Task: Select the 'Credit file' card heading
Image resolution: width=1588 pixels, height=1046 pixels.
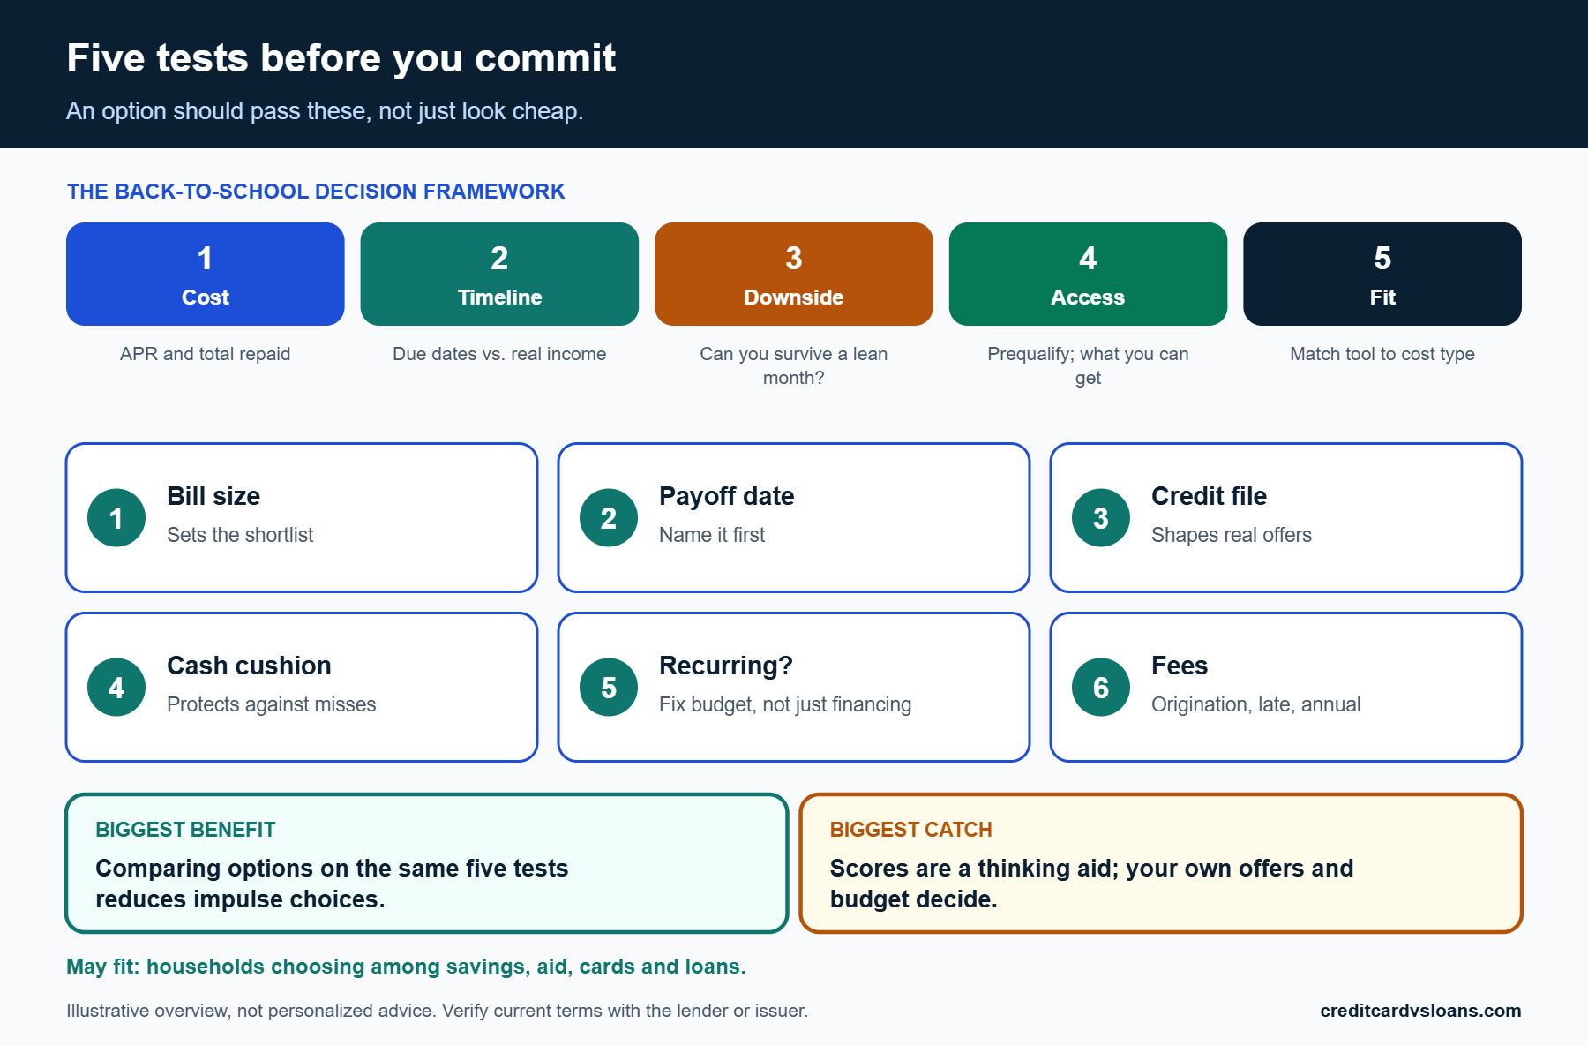Action: [1210, 496]
